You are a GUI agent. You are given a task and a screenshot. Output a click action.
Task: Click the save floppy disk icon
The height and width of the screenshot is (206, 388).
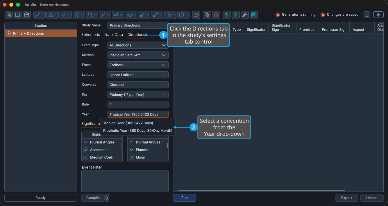tap(27, 15)
